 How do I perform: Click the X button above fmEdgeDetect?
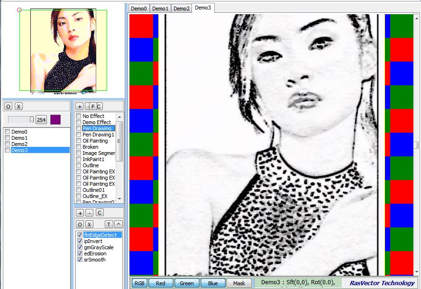[89, 225]
